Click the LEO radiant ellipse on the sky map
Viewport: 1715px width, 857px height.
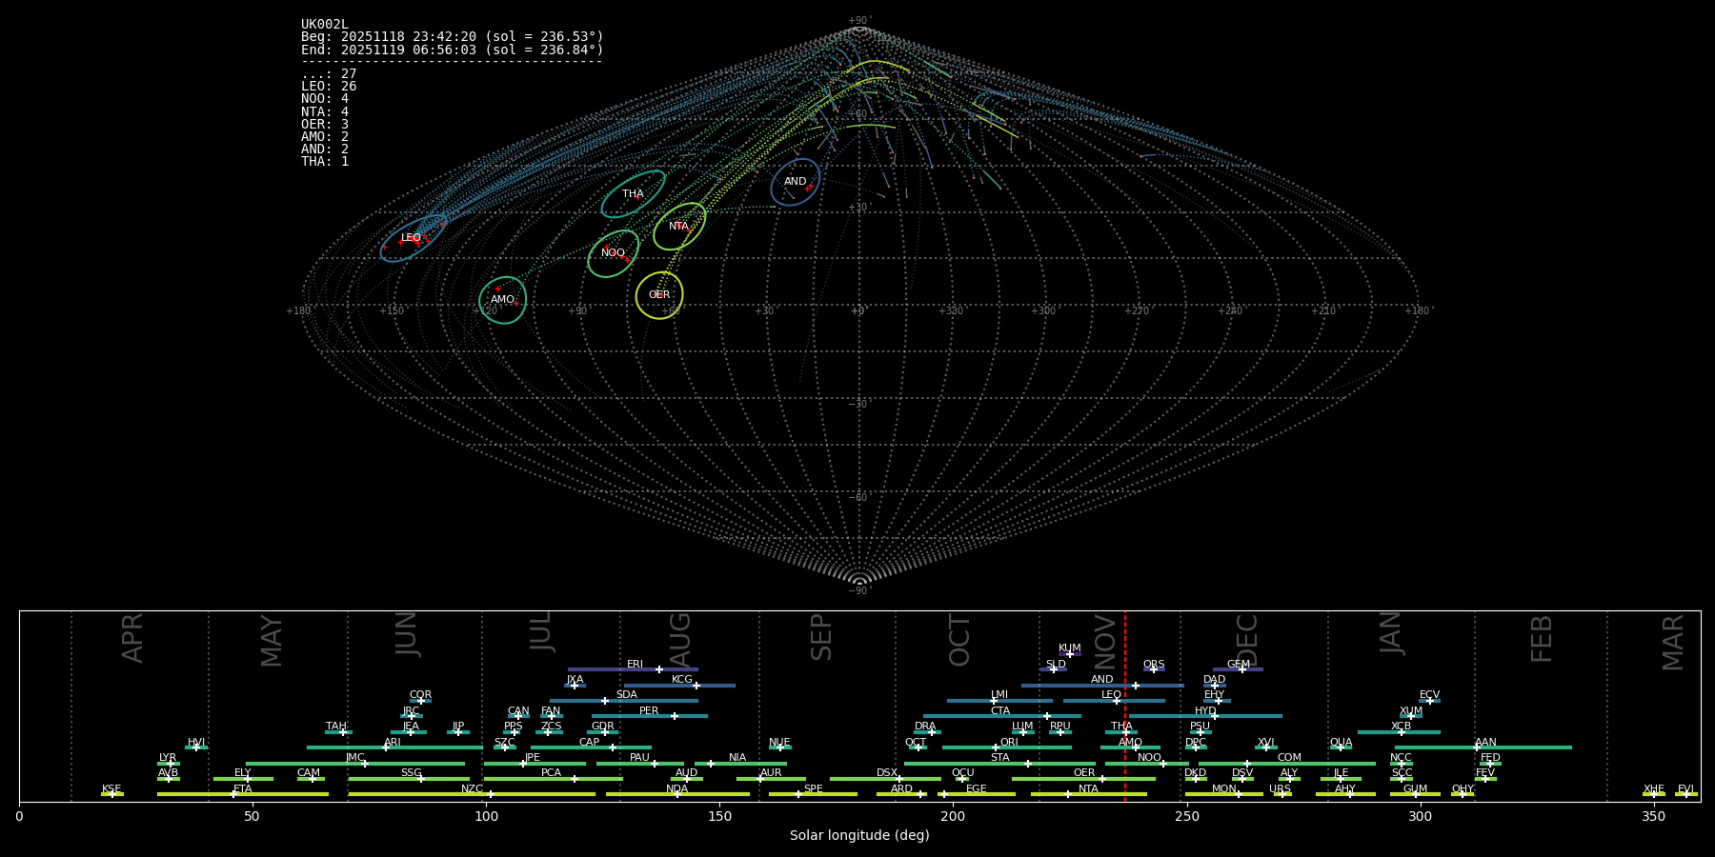pos(413,238)
